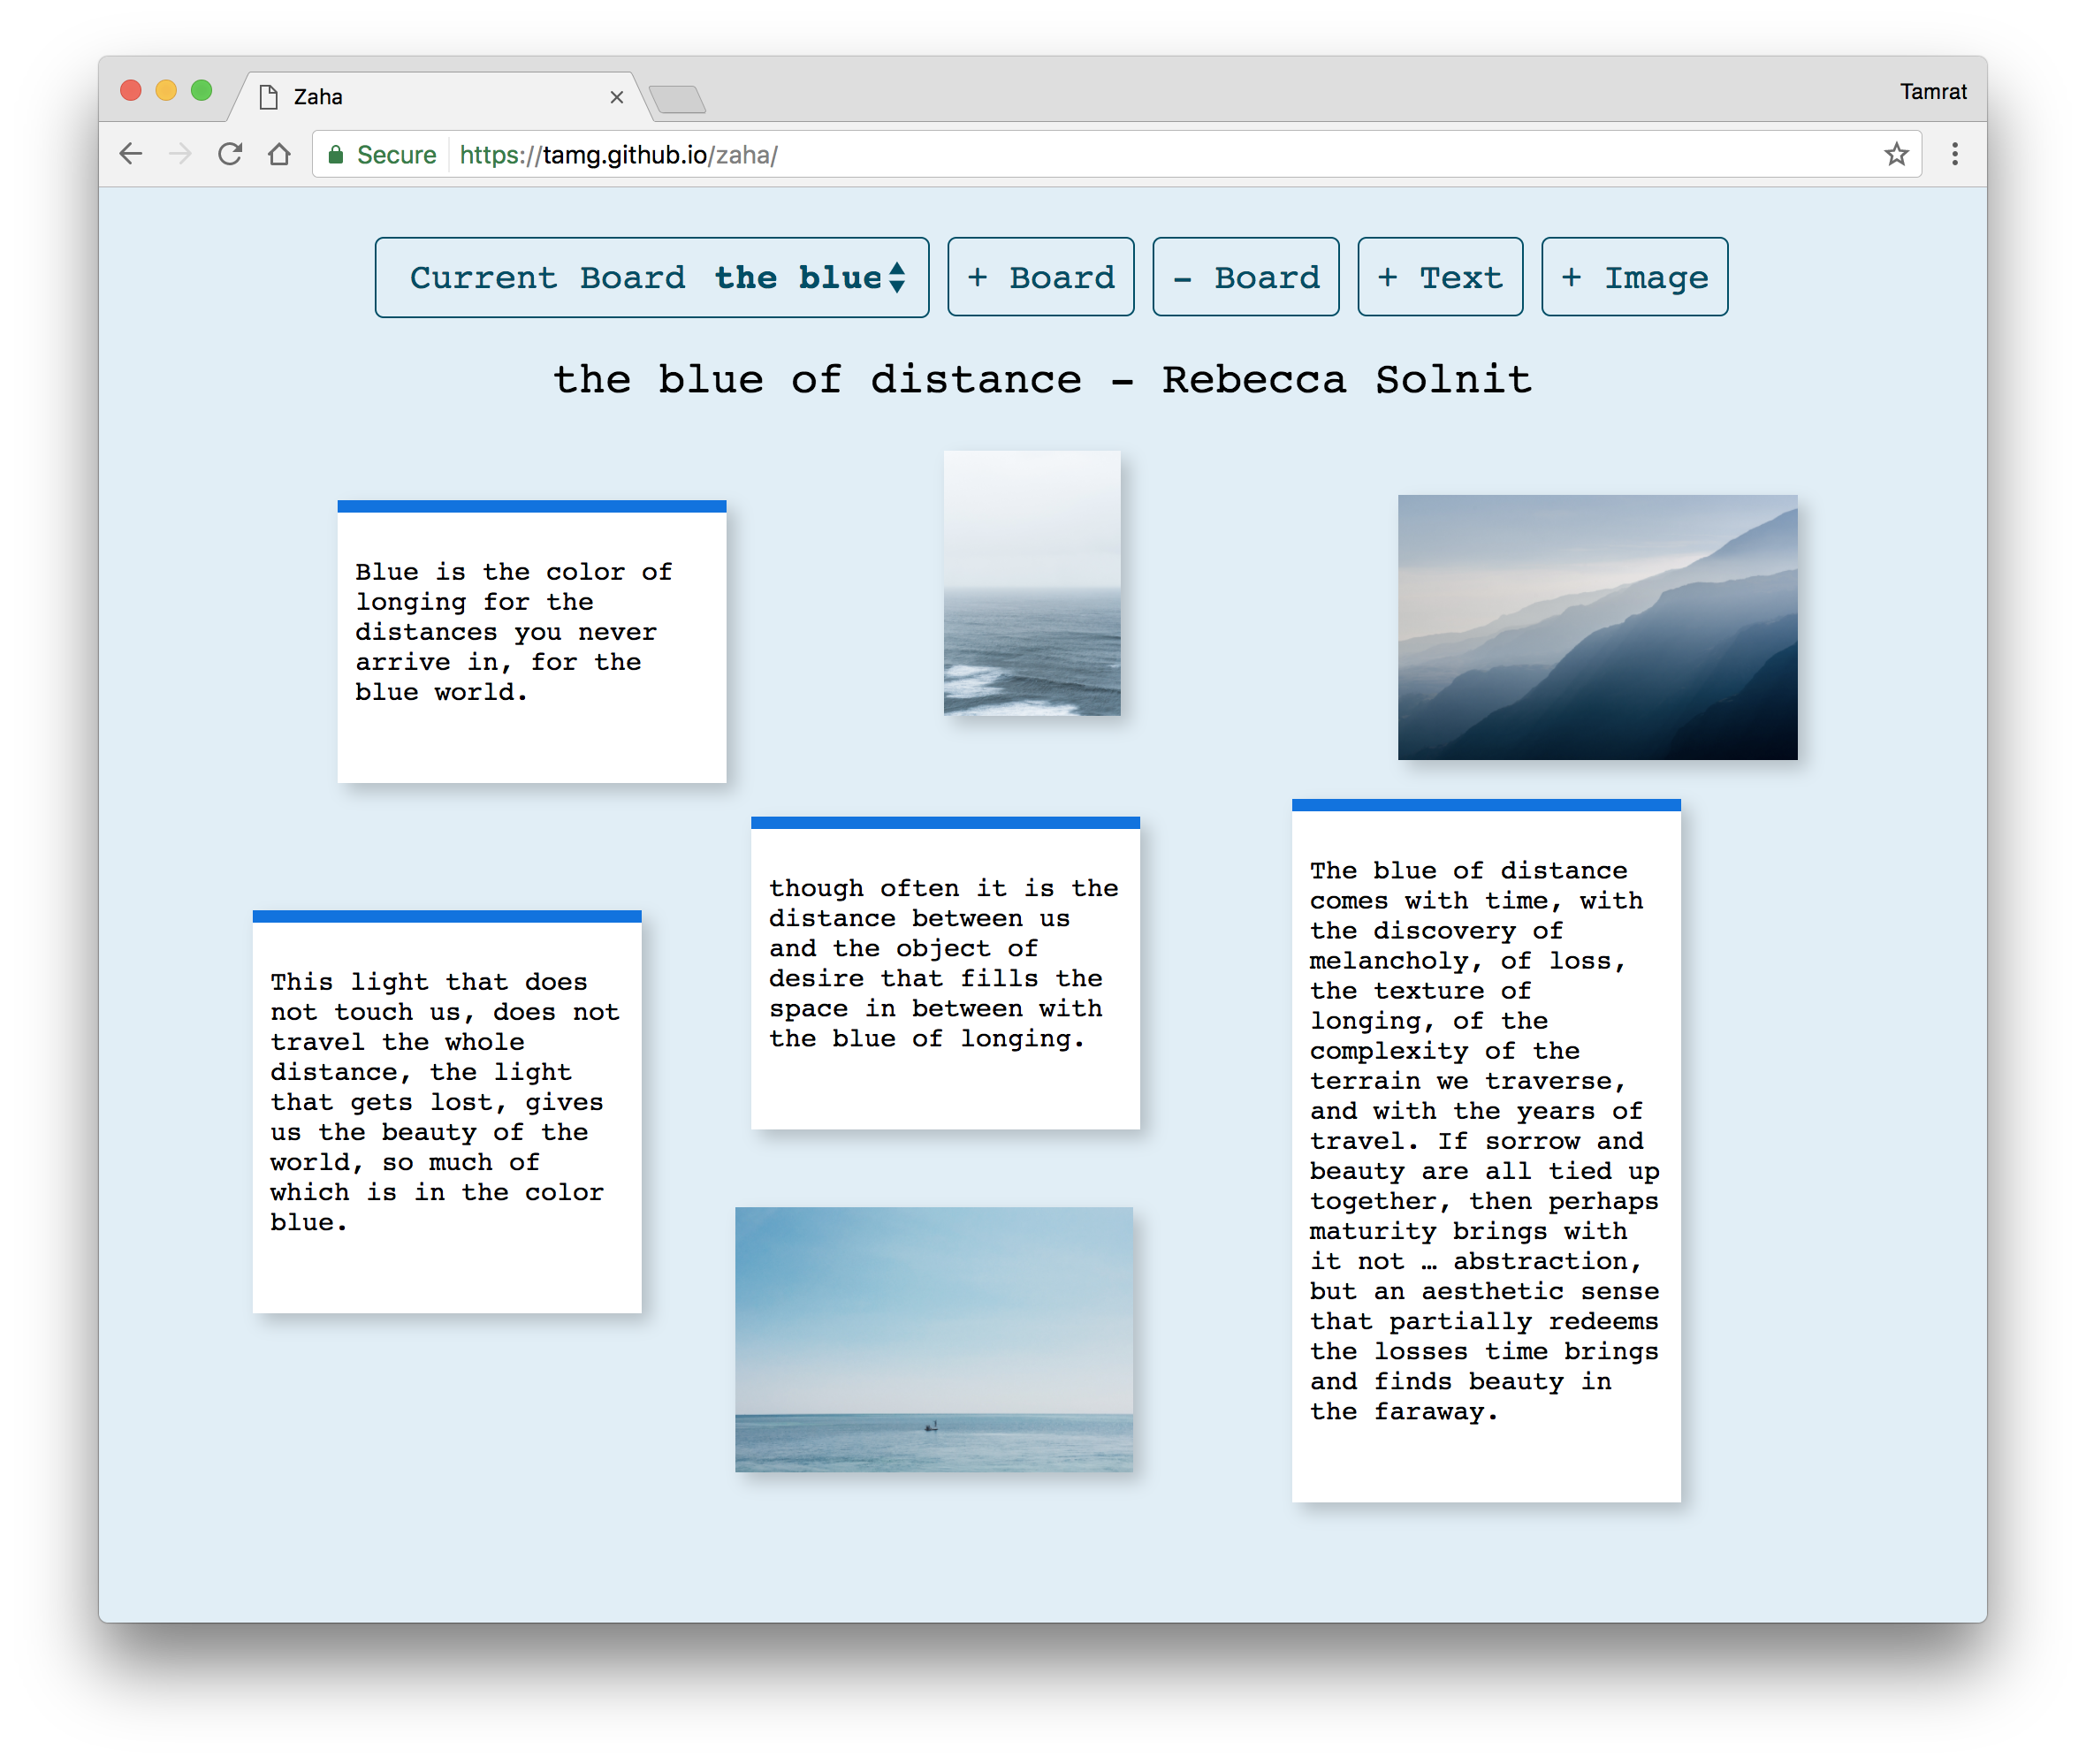Viewport: 2086px width, 1764px height.
Task: Click the + Board button
Action: point(1040,277)
